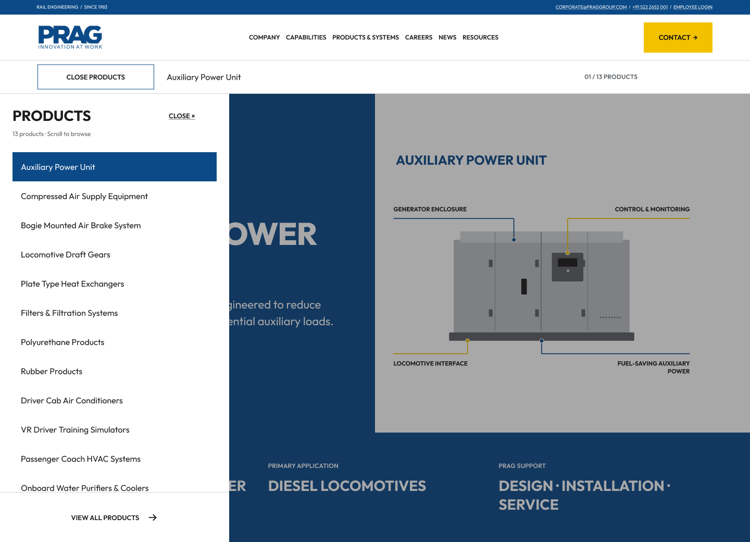Go to the Careers page
The width and height of the screenshot is (750, 542).
419,38
